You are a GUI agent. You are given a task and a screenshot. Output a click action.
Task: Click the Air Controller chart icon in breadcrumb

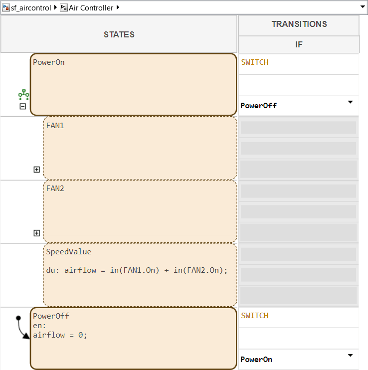click(64, 8)
